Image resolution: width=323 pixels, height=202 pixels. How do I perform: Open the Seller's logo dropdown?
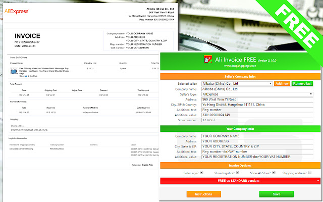click(257, 94)
